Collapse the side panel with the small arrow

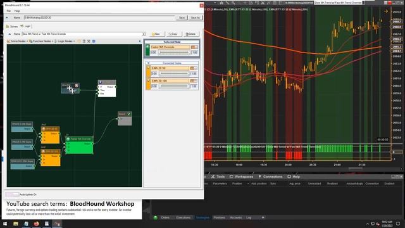click(x=140, y=41)
